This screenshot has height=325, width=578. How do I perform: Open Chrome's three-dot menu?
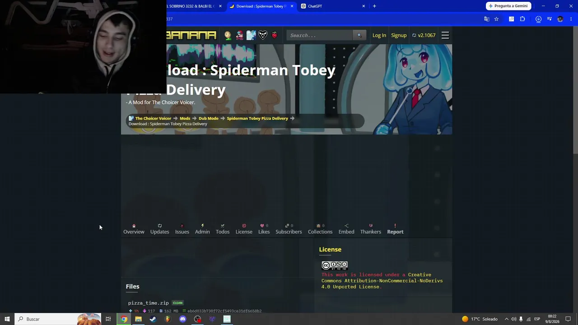571,19
